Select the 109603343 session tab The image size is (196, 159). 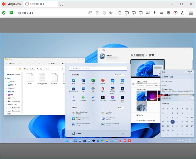41,4
